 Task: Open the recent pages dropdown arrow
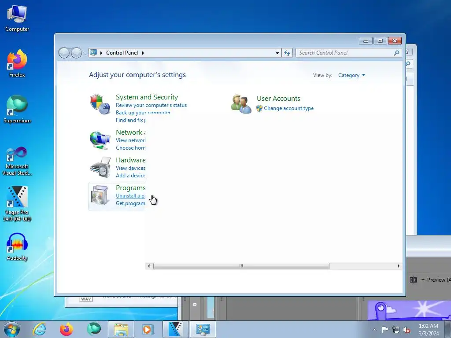[85, 53]
